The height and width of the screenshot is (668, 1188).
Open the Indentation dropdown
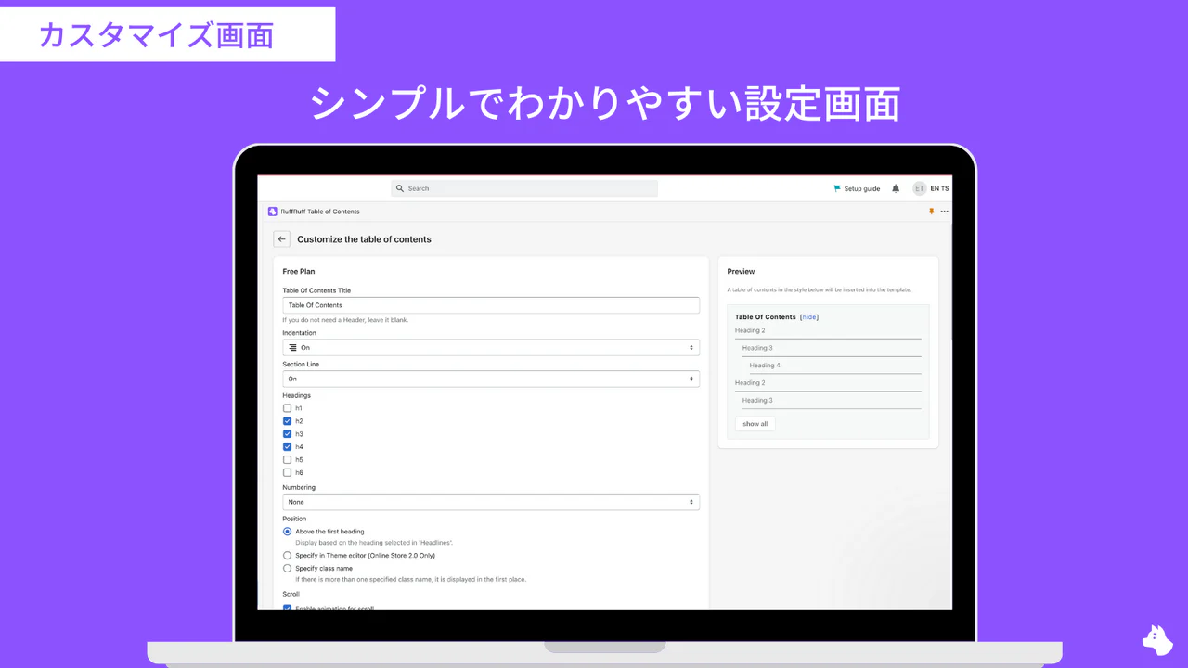[491, 348]
